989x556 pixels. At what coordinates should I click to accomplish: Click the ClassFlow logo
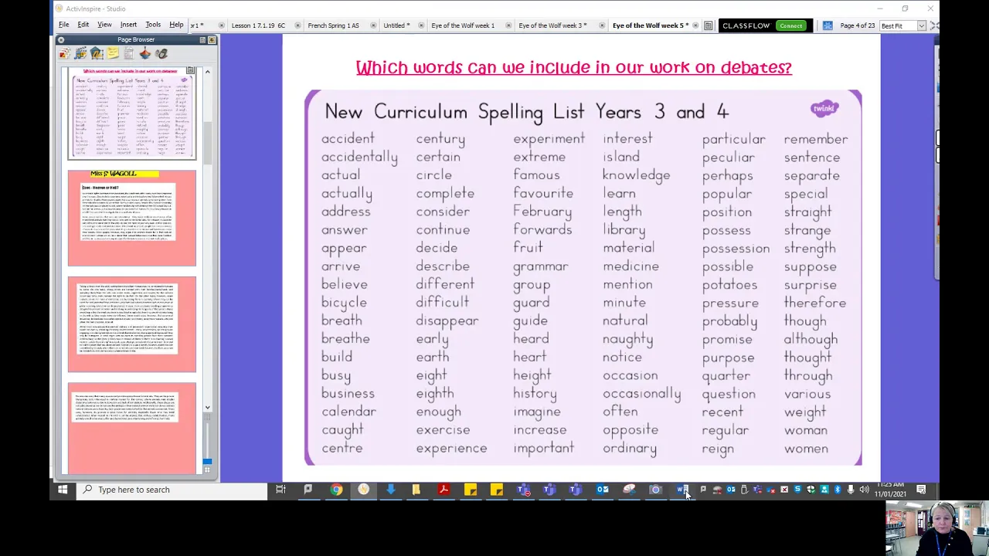coord(746,25)
